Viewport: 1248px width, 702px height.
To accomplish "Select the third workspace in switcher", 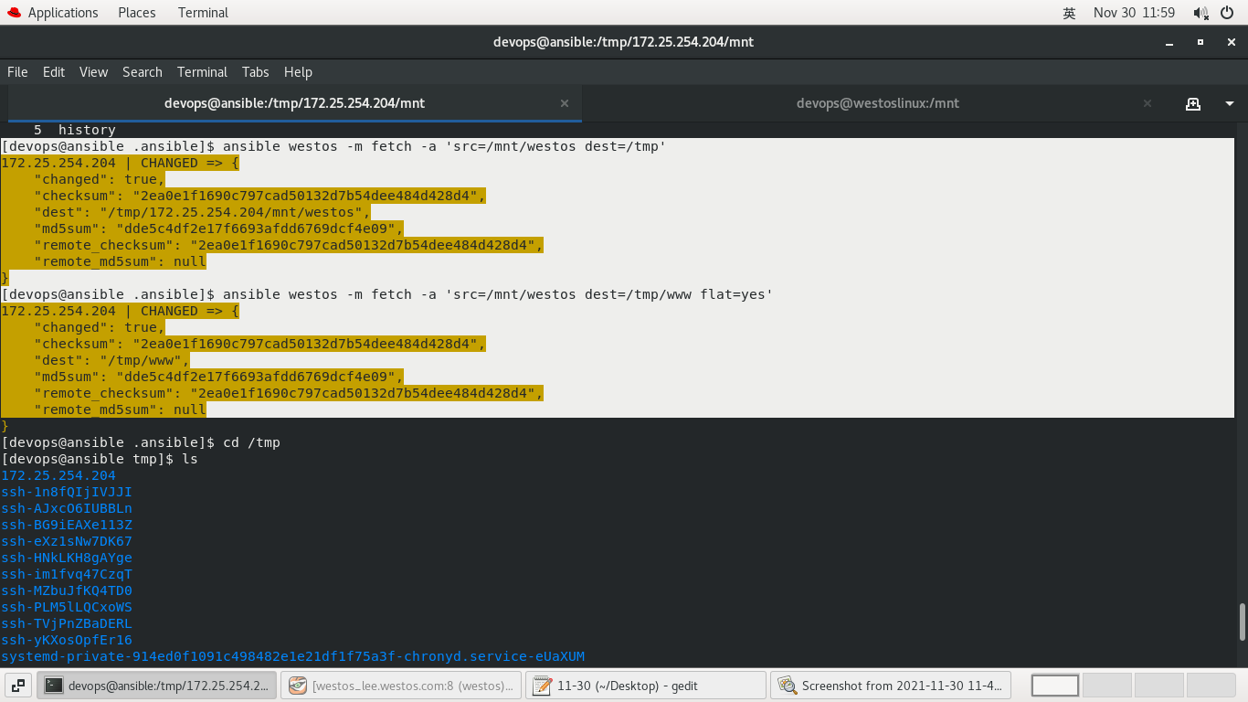I will coord(1159,685).
